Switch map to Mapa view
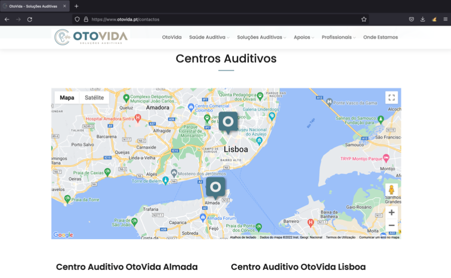The width and height of the screenshot is (451, 278). (67, 98)
